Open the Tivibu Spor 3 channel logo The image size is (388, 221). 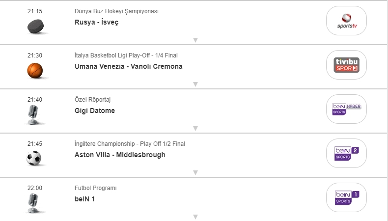[x=347, y=65]
